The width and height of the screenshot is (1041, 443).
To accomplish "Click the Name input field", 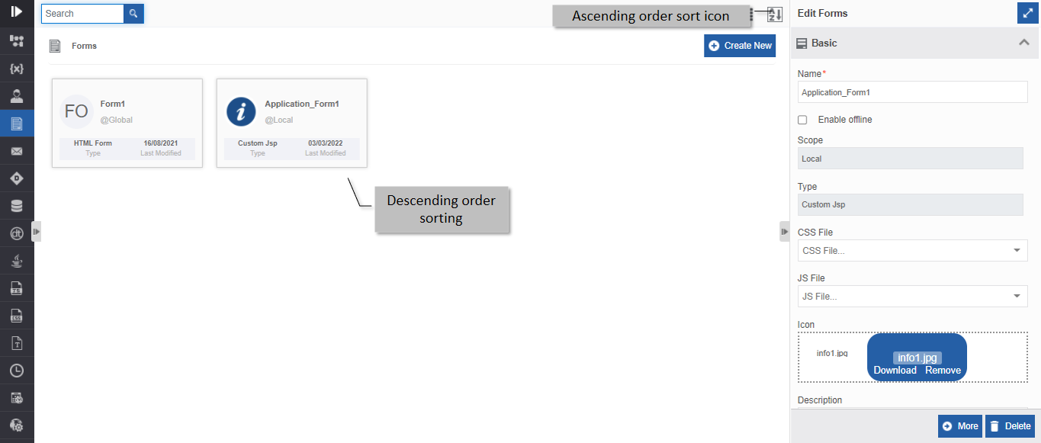I will coord(912,92).
